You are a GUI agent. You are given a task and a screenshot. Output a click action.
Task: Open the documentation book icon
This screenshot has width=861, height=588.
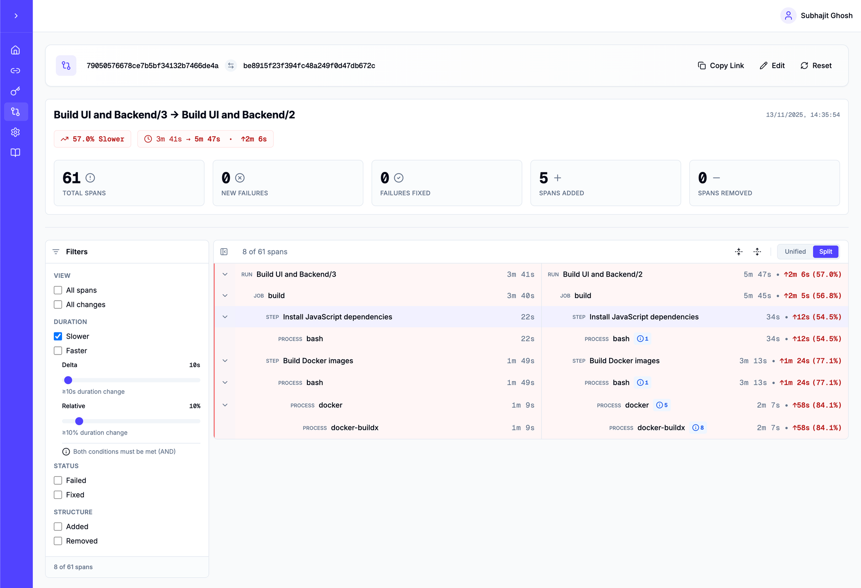(x=15, y=152)
